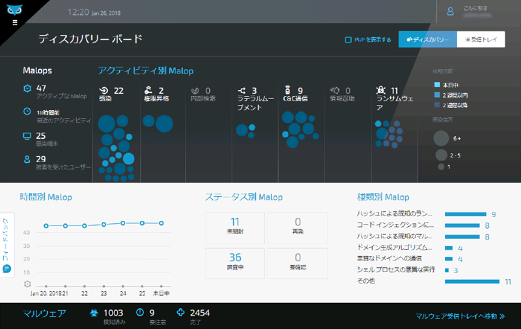
Task: Click the biohazard icon beside 1003 検知済み
Action: 94,313
